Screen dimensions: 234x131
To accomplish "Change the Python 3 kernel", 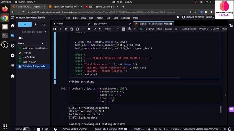I will tap(203, 29).
